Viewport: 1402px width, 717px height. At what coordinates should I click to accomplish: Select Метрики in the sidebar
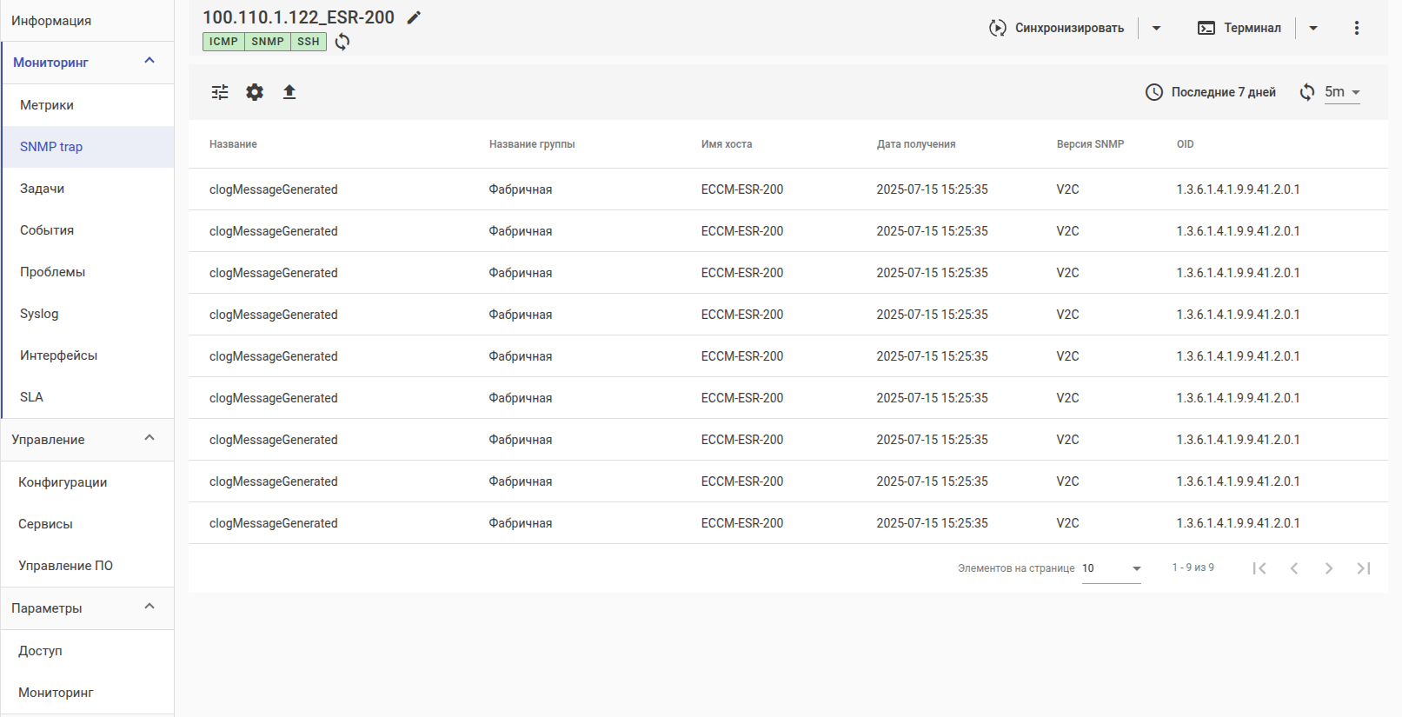47,105
